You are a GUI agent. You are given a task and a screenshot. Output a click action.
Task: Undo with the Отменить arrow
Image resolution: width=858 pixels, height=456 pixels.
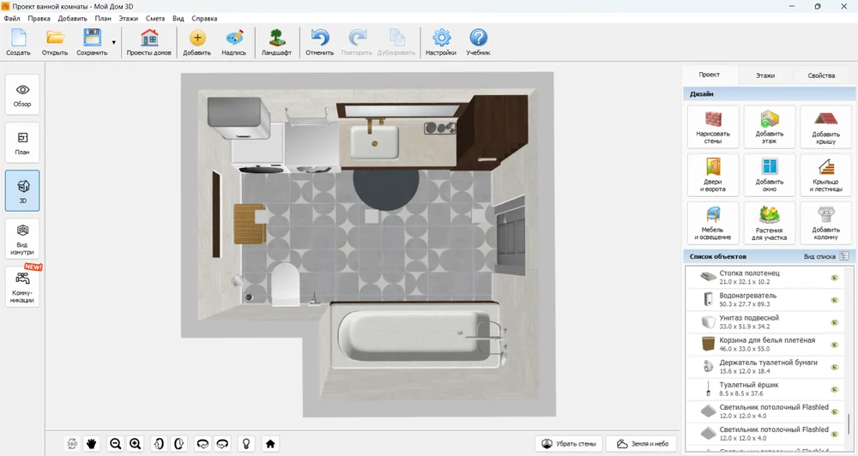click(319, 42)
